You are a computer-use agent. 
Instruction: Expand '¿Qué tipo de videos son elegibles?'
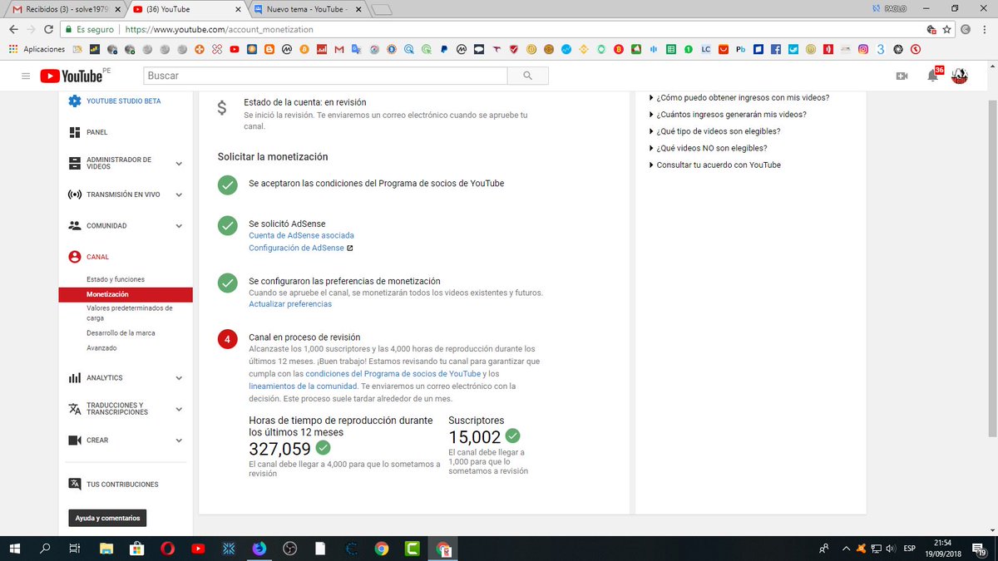pos(714,131)
